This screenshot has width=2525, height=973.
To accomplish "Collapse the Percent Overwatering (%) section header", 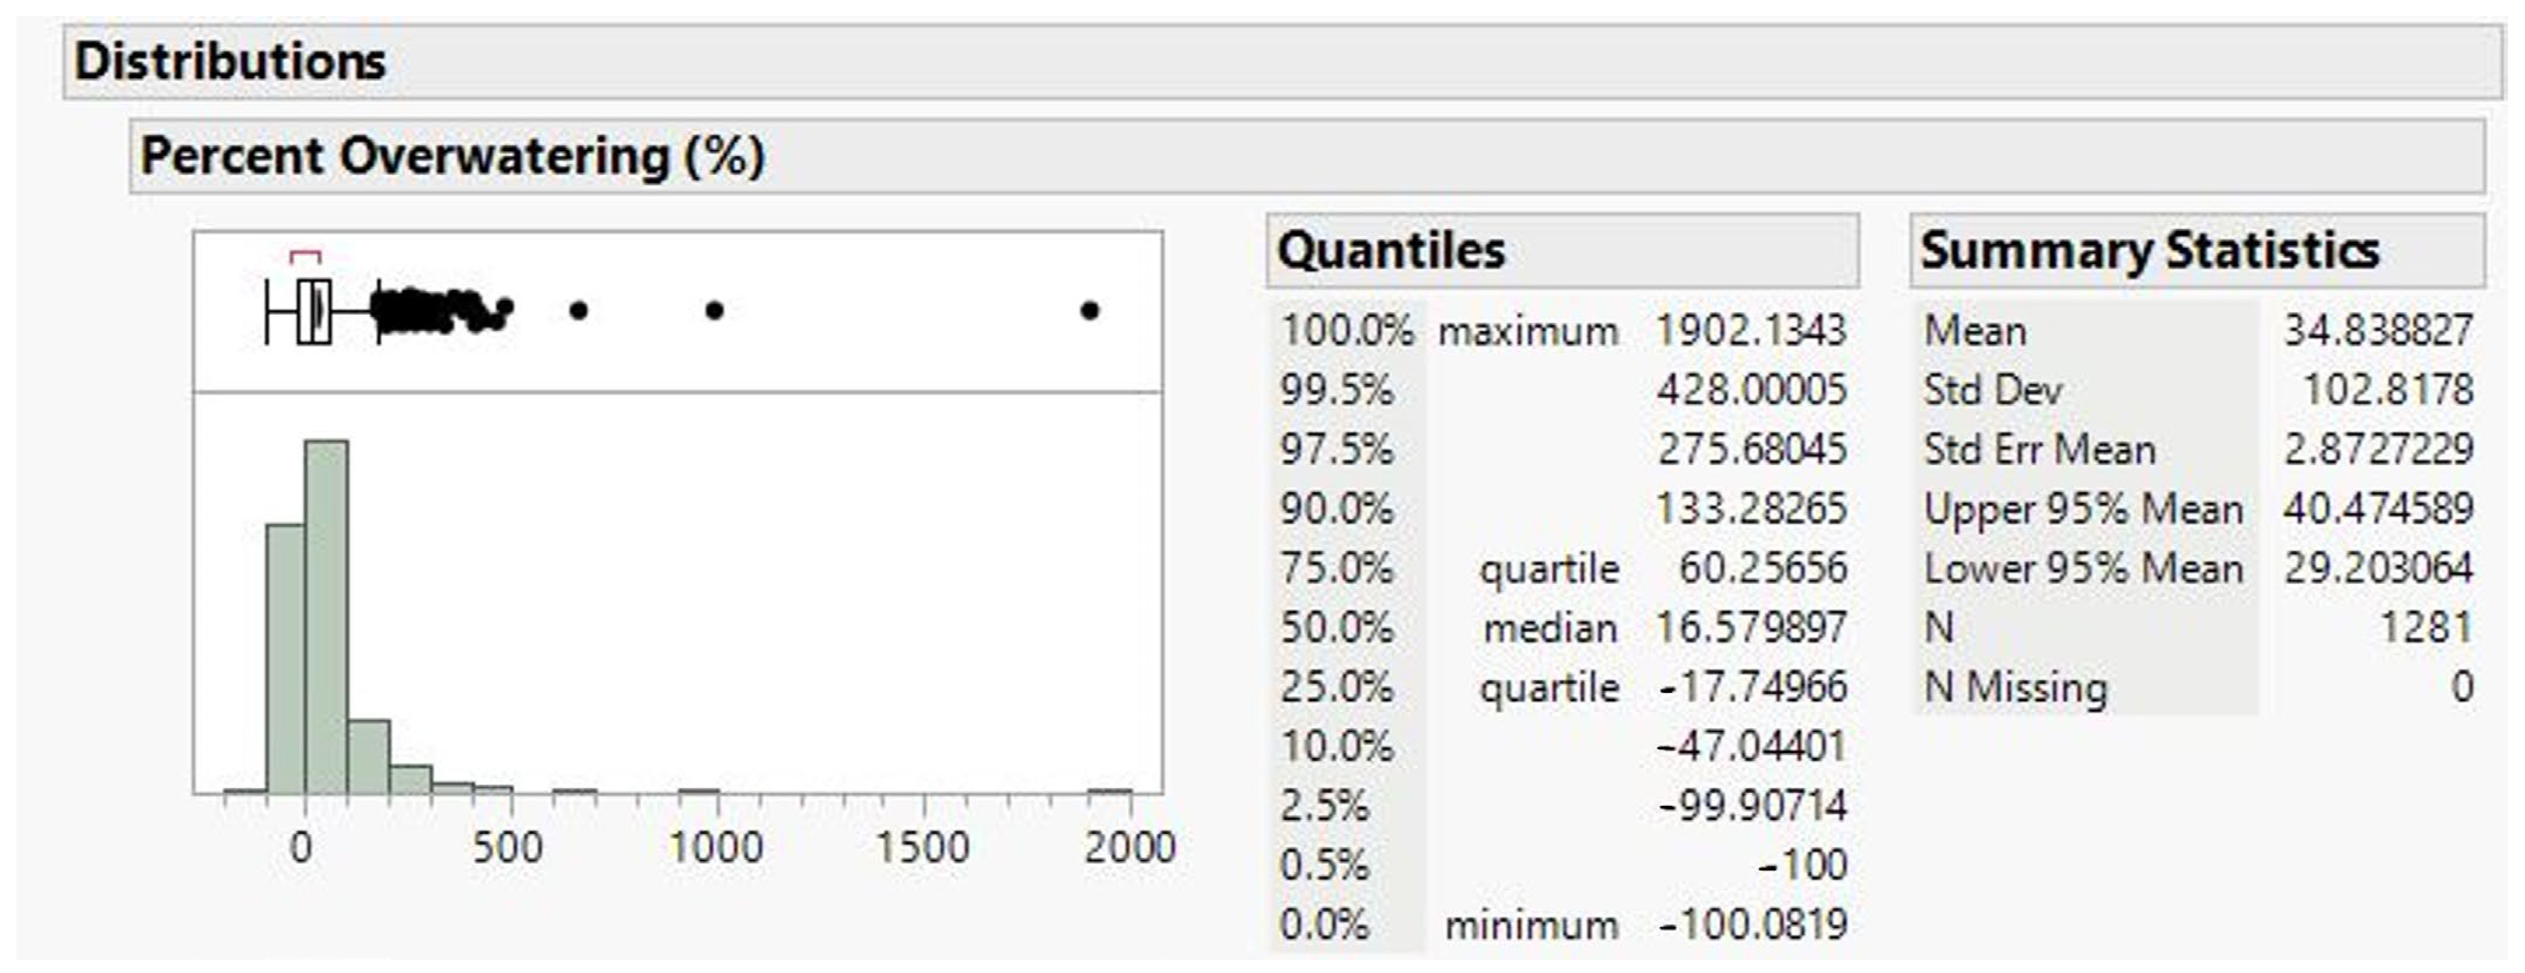I will point(451,157).
